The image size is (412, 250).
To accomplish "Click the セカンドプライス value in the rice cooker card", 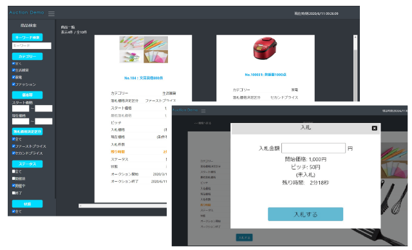I will [285, 97].
